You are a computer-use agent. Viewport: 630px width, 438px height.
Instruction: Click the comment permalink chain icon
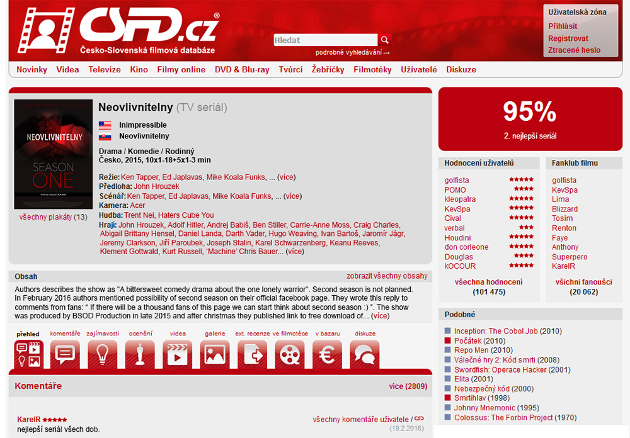point(419,418)
